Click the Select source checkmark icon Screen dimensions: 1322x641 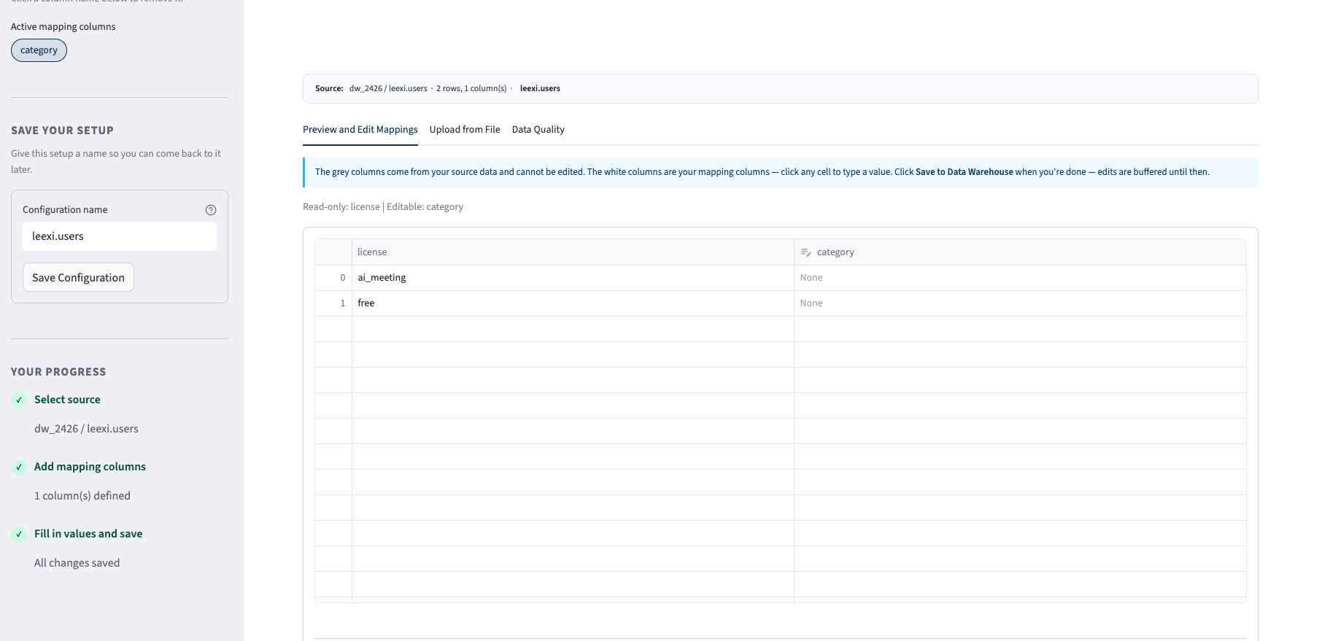coord(19,400)
